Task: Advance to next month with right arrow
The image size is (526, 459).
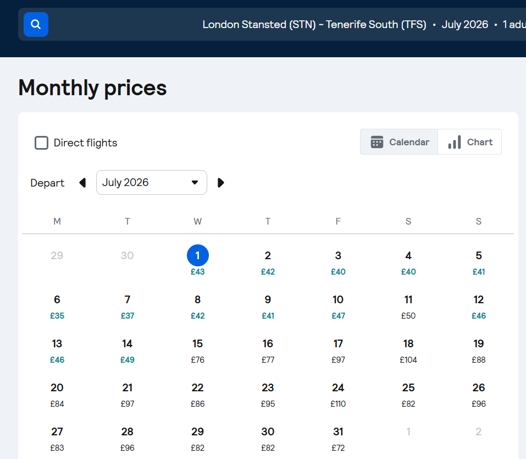Action: coord(221,183)
